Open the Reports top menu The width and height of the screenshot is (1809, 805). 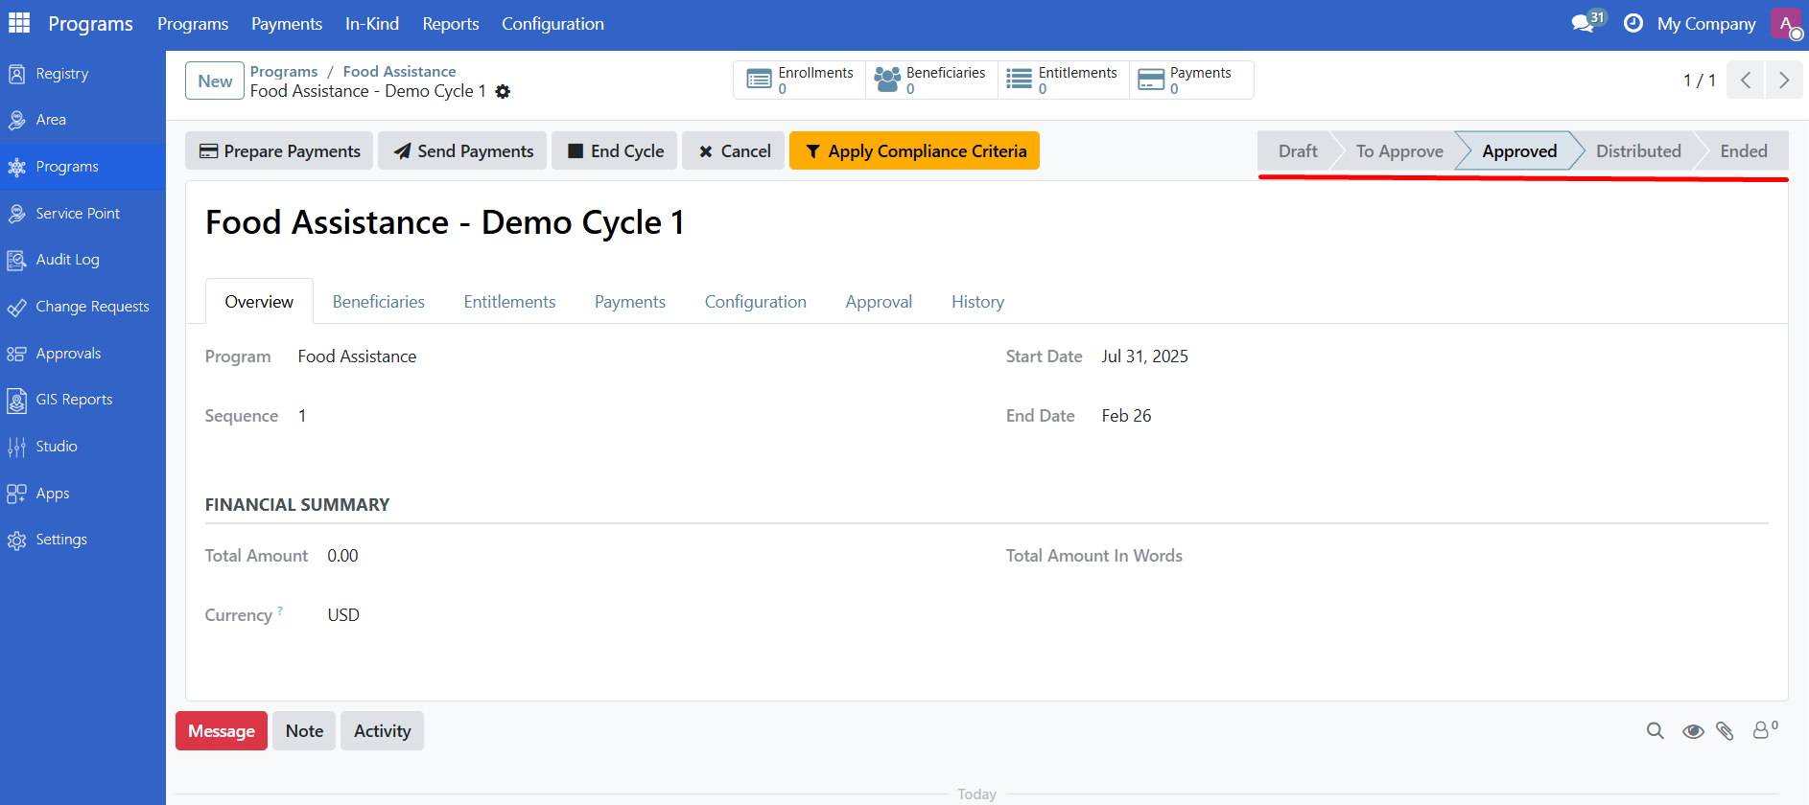click(x=450, y=24)
